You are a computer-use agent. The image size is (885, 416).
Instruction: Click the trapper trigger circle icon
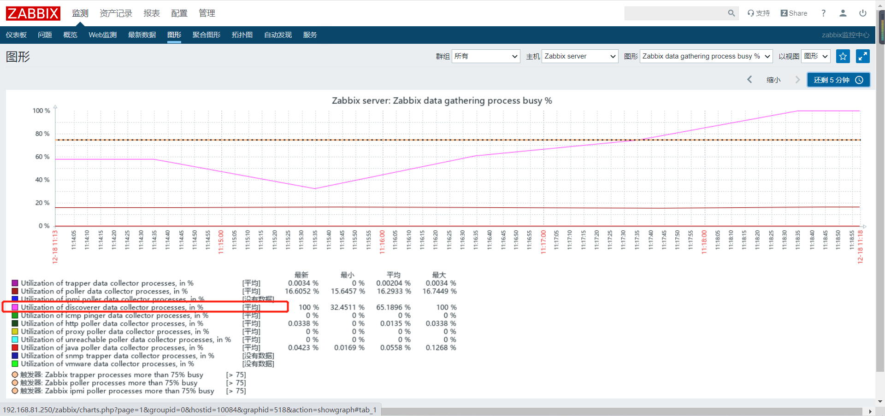(x=15, y=375)
